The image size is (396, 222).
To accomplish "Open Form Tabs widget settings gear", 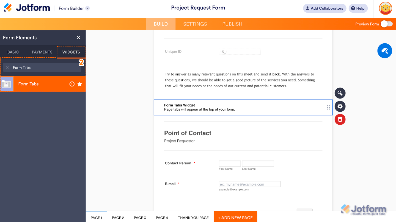I will pyautogui.click(x=340, y=106).
